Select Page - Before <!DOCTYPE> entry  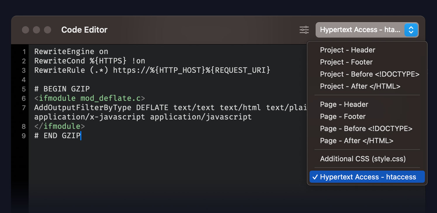[366, 129]
